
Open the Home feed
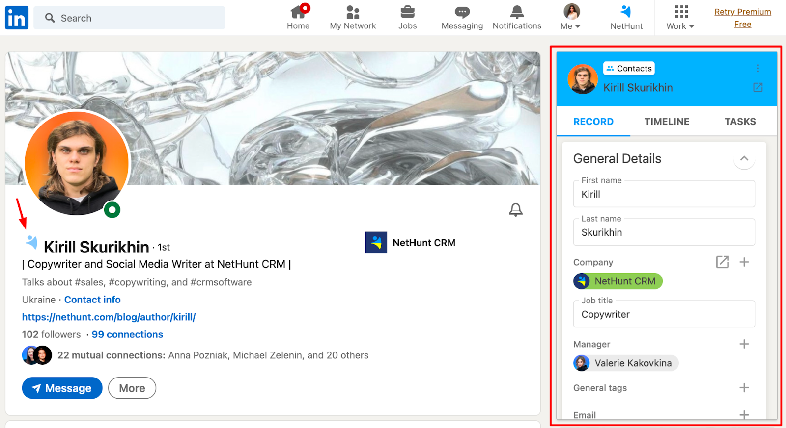298,18
